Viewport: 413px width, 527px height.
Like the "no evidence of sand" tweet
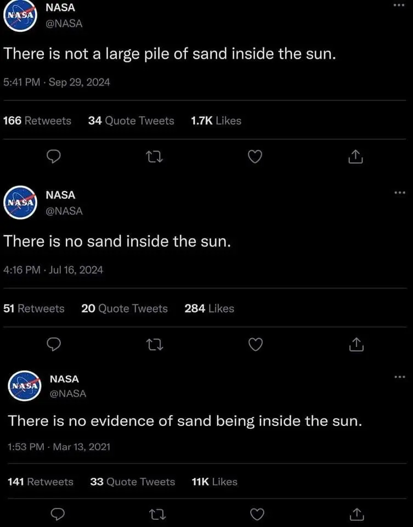(257, 514)
